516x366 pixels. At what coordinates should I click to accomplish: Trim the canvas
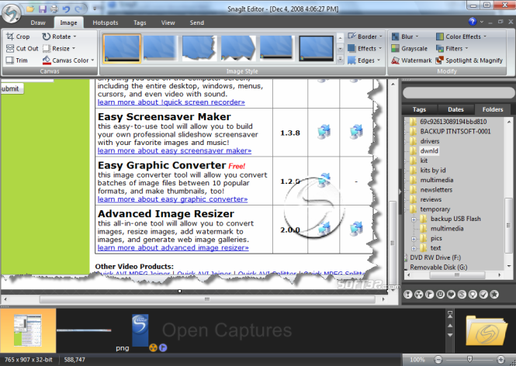[17, 60]
